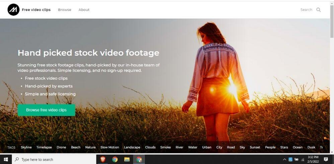Open the About menu item
The width and height of the screenshot is (334, 164).
point(84,10)
